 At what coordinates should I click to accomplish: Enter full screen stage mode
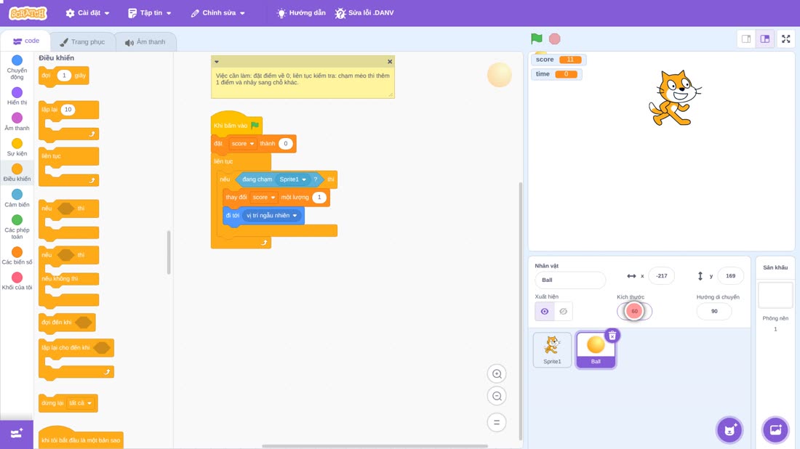[x=785, y=39]
